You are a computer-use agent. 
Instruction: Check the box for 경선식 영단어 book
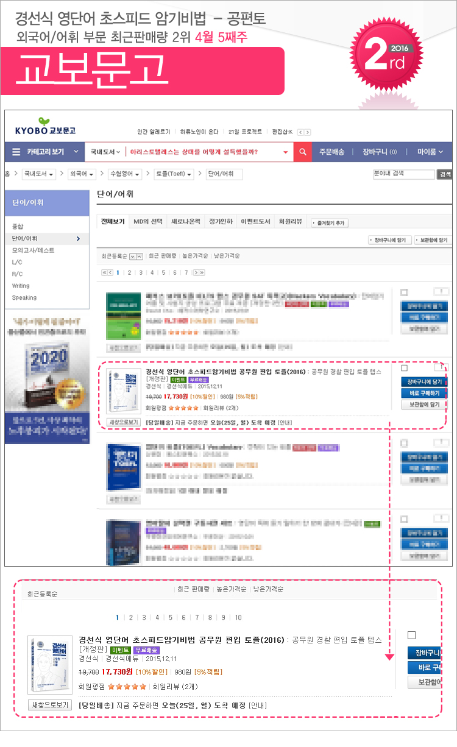(x=404, y=368)
